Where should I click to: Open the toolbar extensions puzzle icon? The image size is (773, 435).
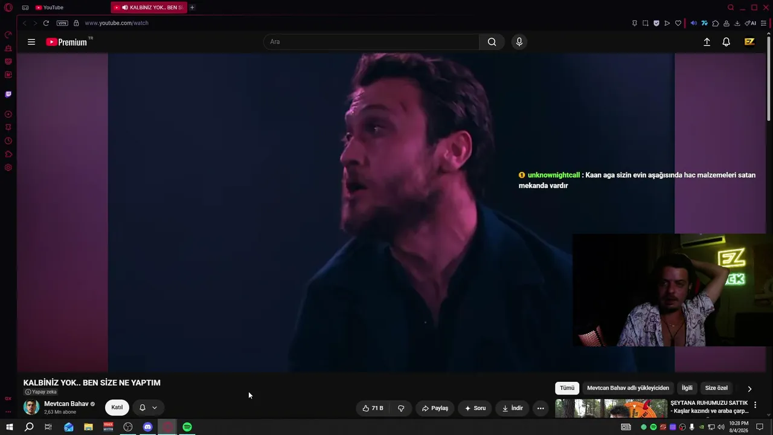(x=716, y=23)
